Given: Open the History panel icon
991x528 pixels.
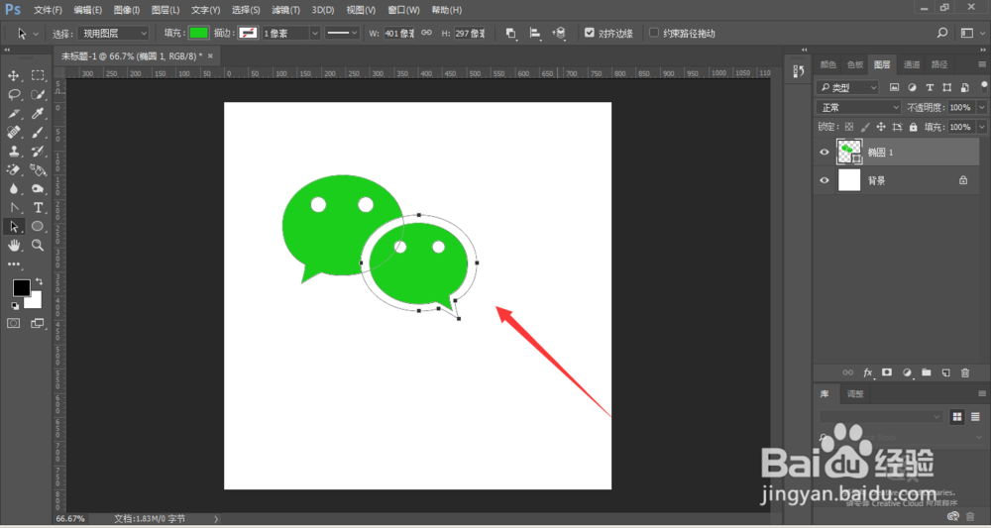Looking at the screenshot, I should [x=798, y=71].
